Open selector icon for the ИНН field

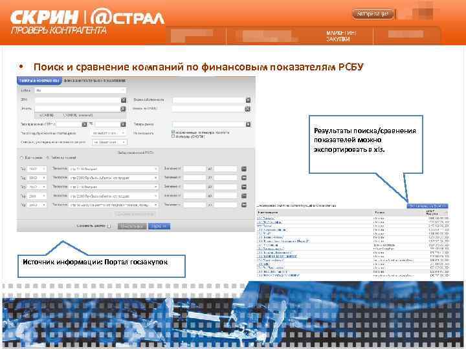pyautogui.click(x=124, y=100)
